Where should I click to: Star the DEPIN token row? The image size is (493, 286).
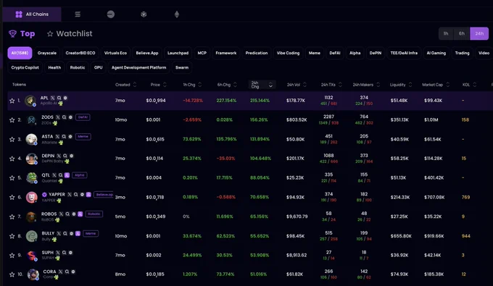point(12,159)
